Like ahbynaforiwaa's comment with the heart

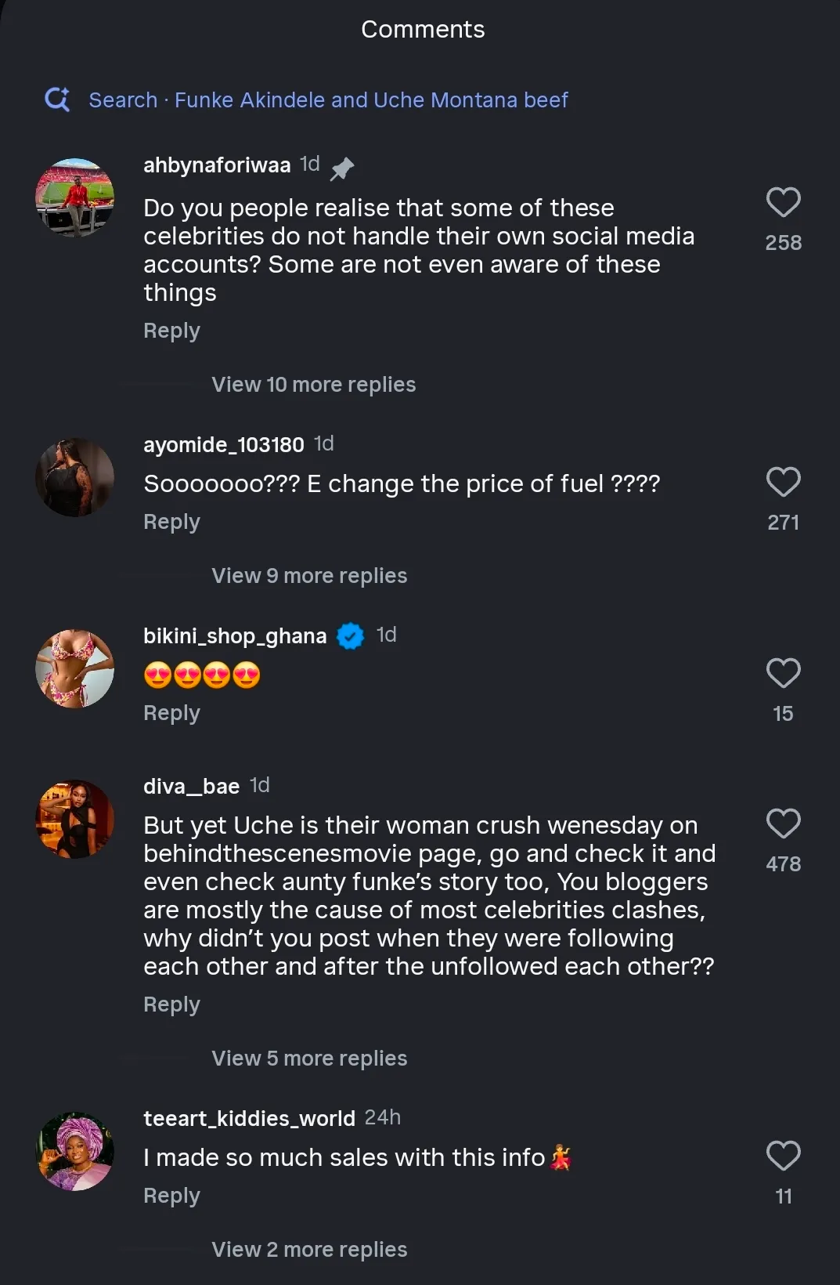[x=783, y=202]
